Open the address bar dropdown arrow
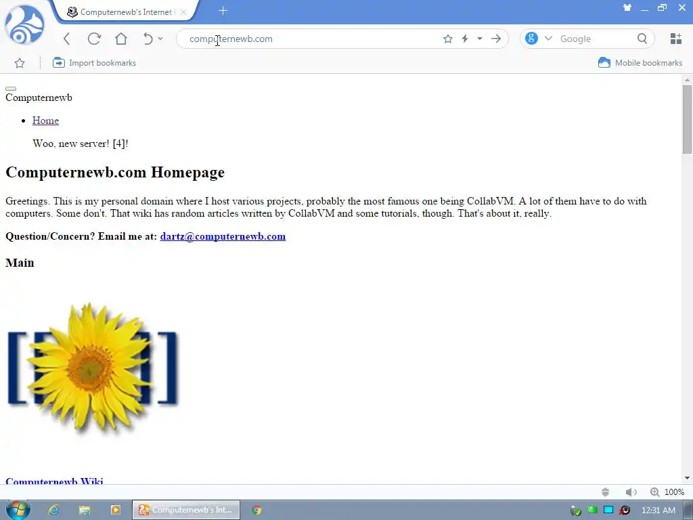Screen dimensions: 693x520 coord(480,39)
